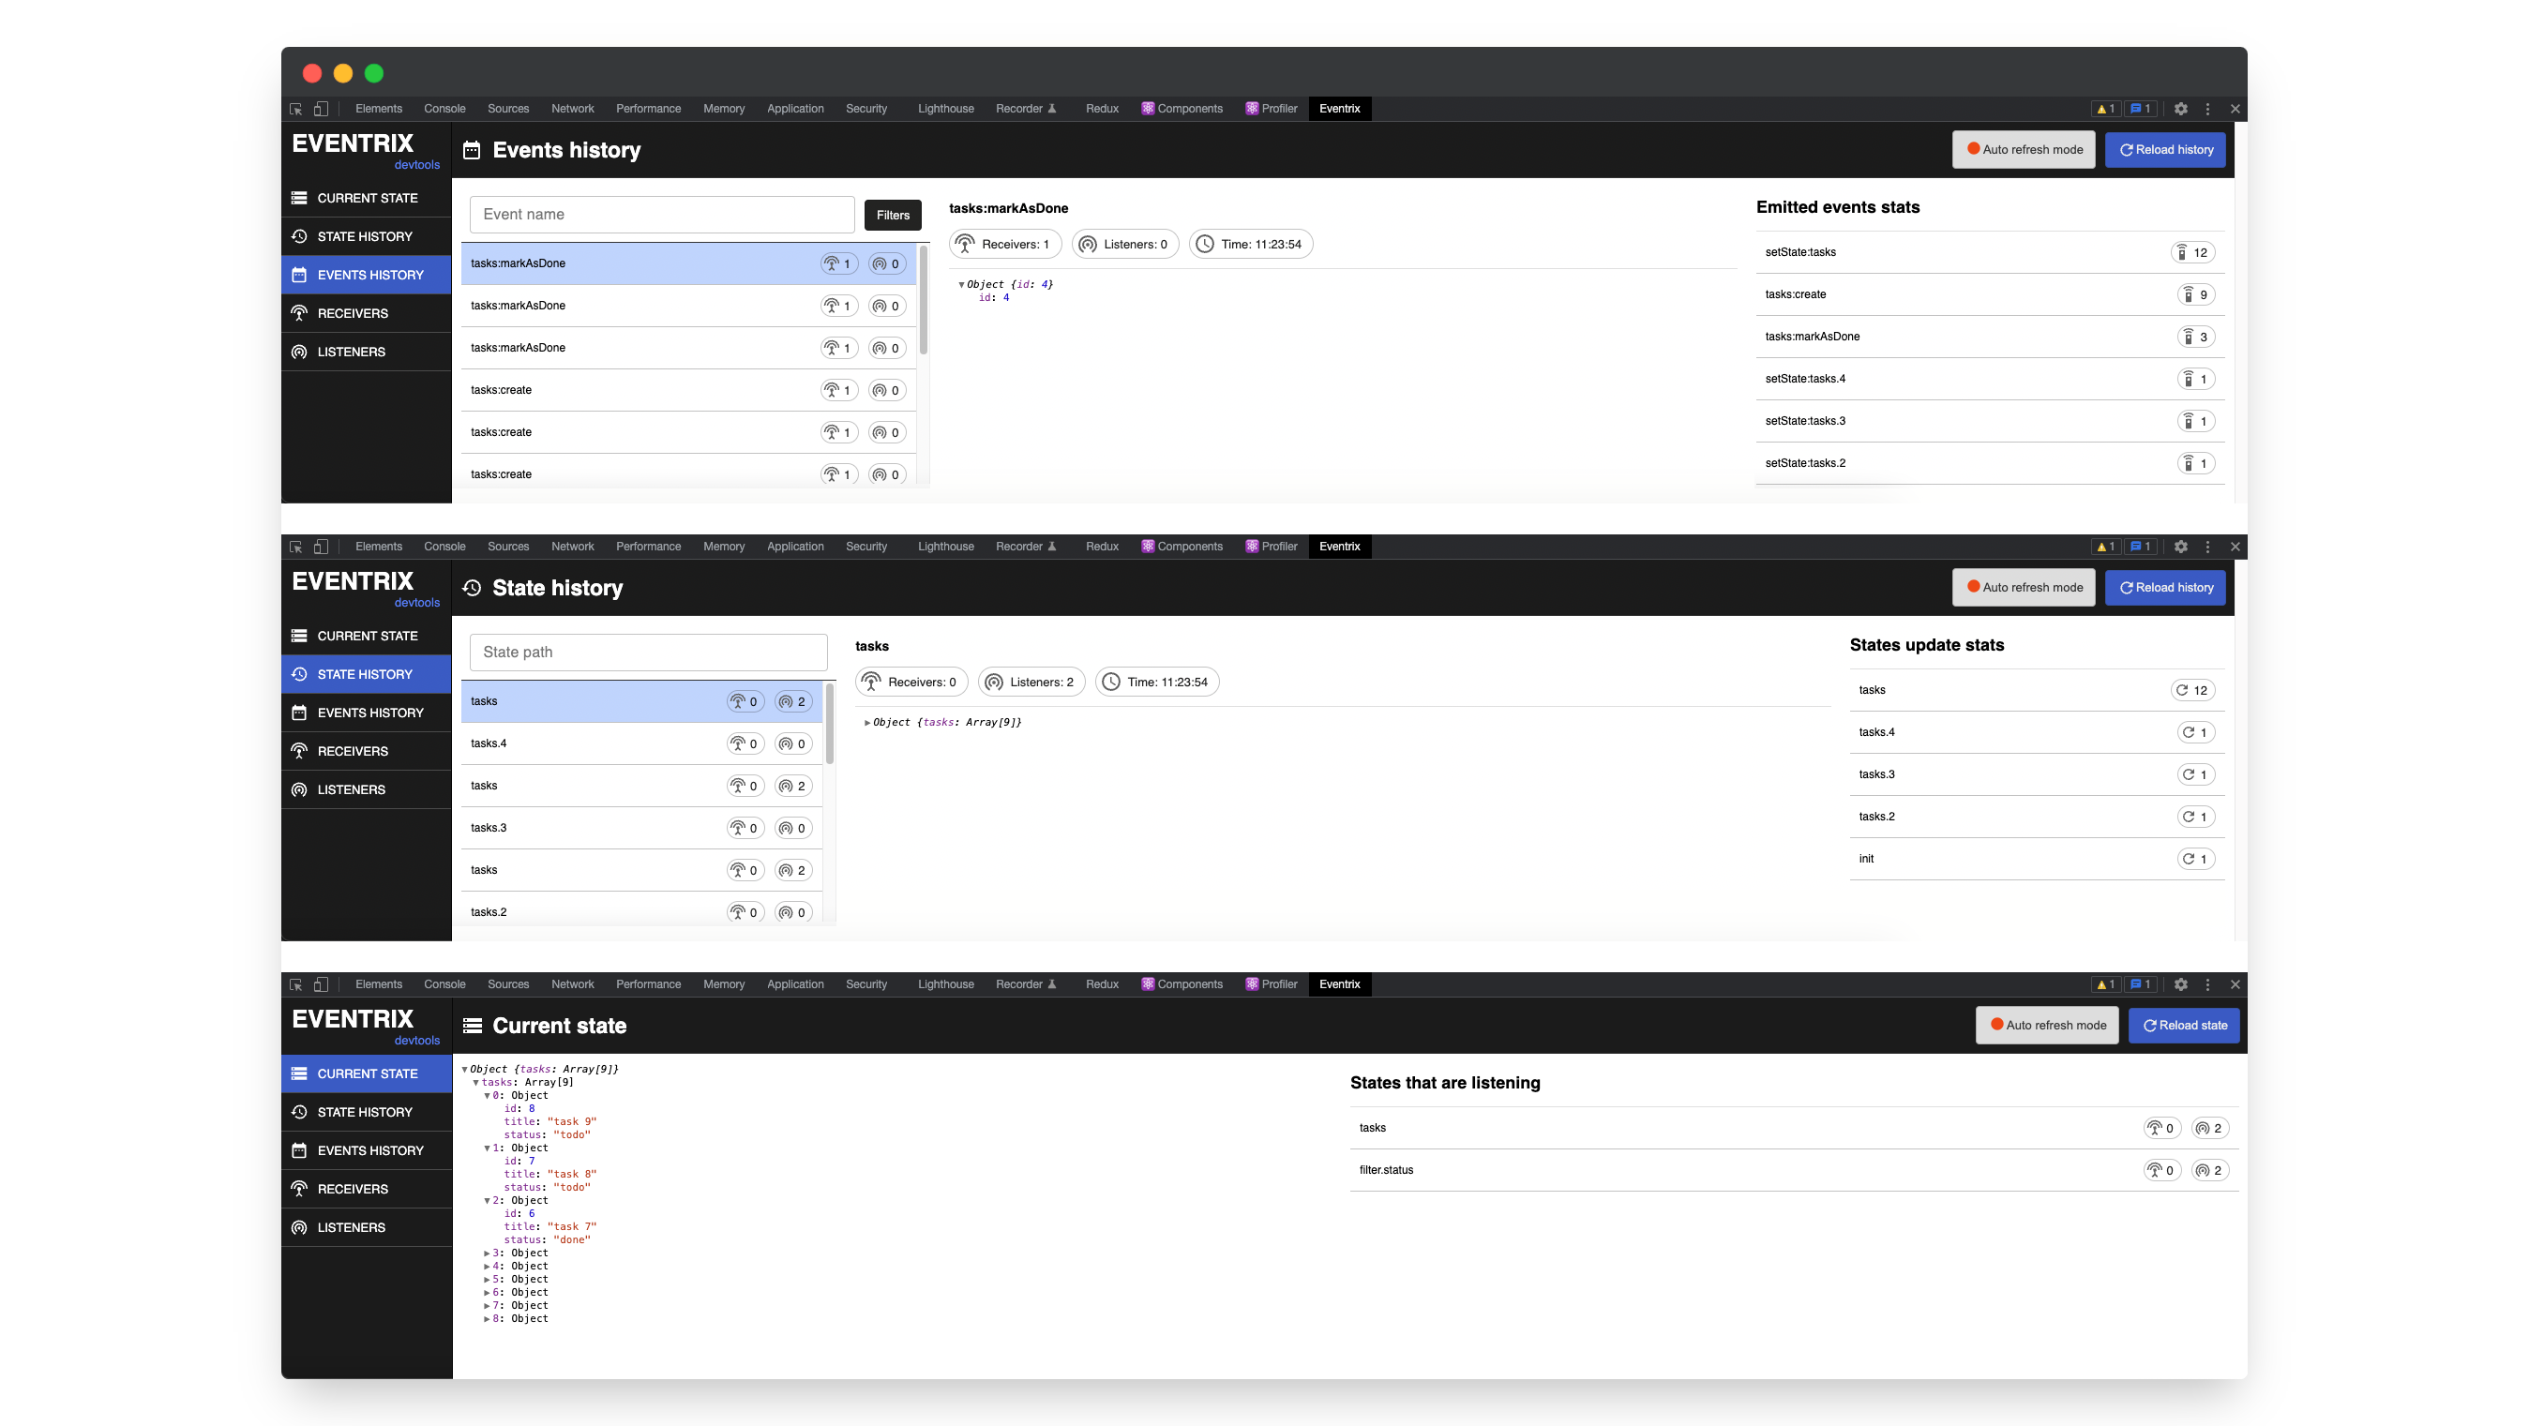Screen dimensions: 2529x1426
Task: Click the inspect element cursor icon in top panel
Action: [x=295, y=109]
